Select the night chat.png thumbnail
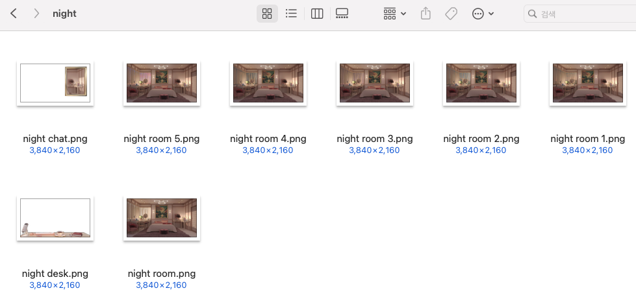This screenshot has width=636, height=297. 55,83
